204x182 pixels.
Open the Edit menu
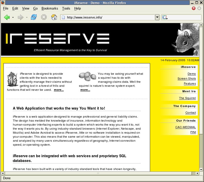point(15,9)
